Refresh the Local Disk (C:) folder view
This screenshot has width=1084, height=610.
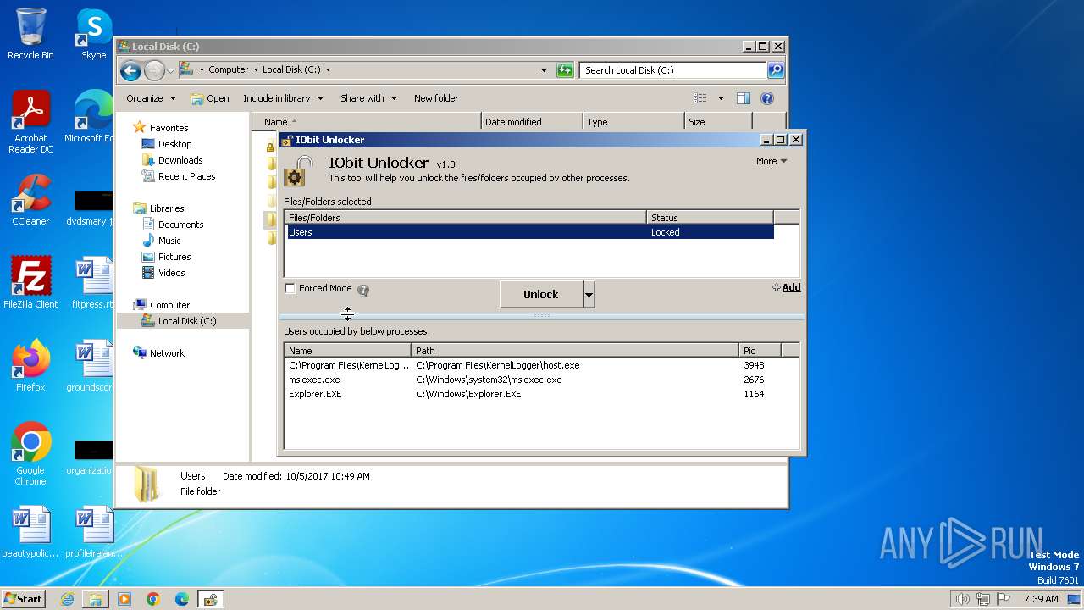coord(565,70)
